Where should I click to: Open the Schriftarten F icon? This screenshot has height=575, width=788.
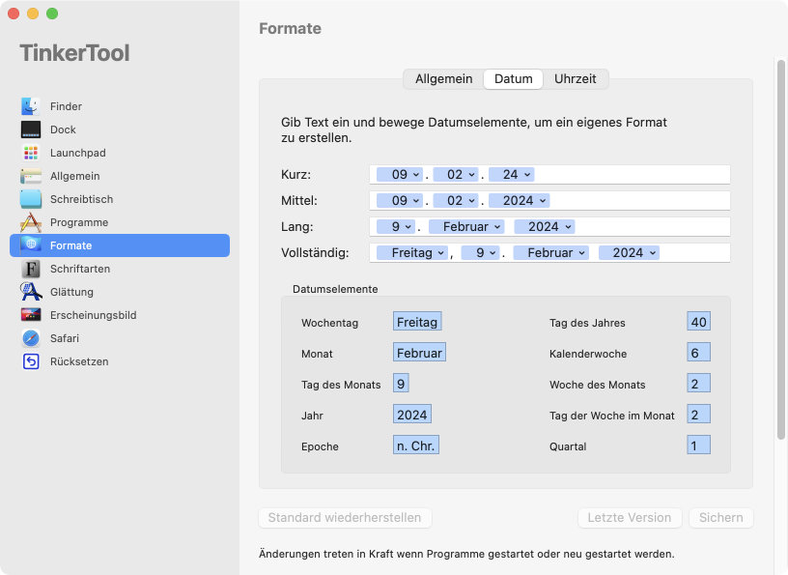[x=31, y=269]
